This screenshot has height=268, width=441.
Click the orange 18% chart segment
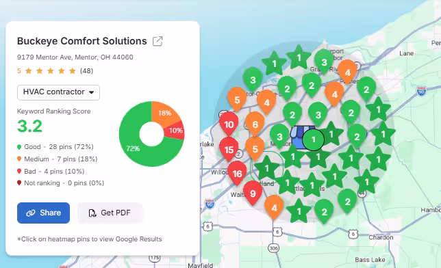click(165, 113)
